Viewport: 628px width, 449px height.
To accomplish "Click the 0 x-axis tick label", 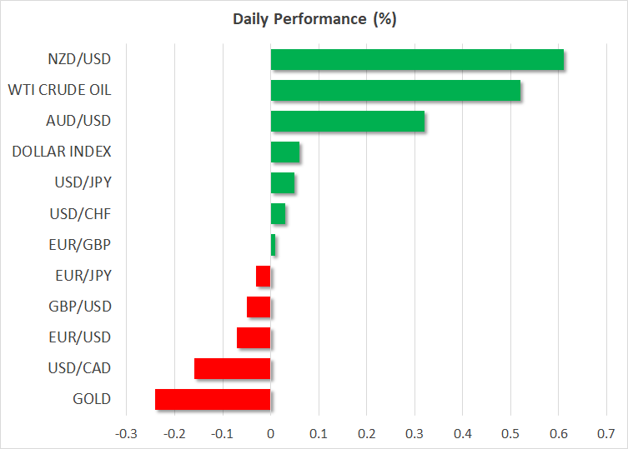I will click(271, 434).
